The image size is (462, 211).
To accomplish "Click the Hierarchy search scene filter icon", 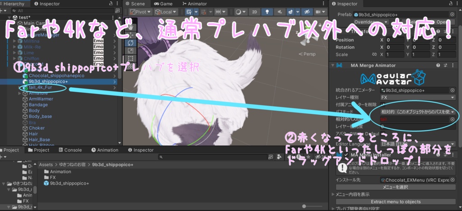I will point(118,11).
